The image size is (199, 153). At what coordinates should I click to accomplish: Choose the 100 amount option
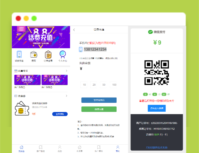(x=114, y=85)
